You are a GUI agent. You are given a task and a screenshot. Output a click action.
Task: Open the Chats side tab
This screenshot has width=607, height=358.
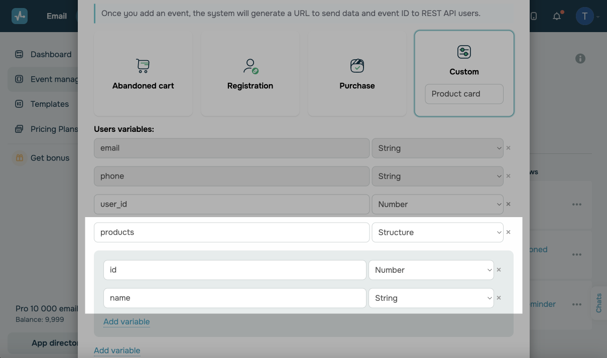(x=599, y=303)
